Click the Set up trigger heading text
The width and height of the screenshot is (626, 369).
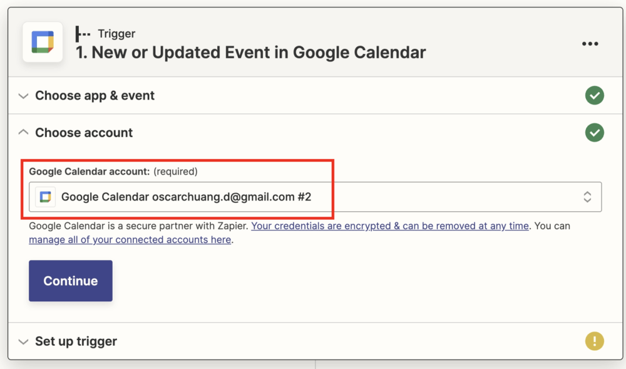(76, 341)
